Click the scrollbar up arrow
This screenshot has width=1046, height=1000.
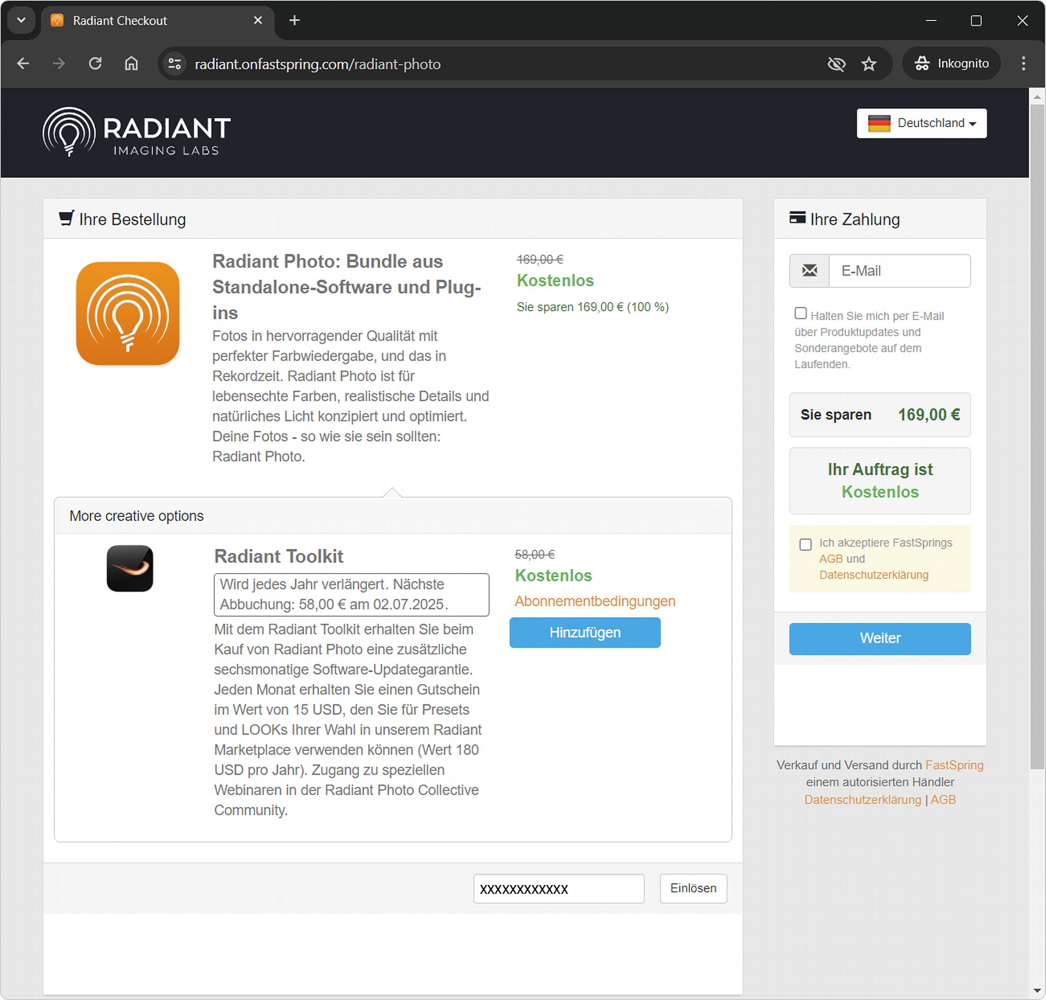[x=1037, y=97]
